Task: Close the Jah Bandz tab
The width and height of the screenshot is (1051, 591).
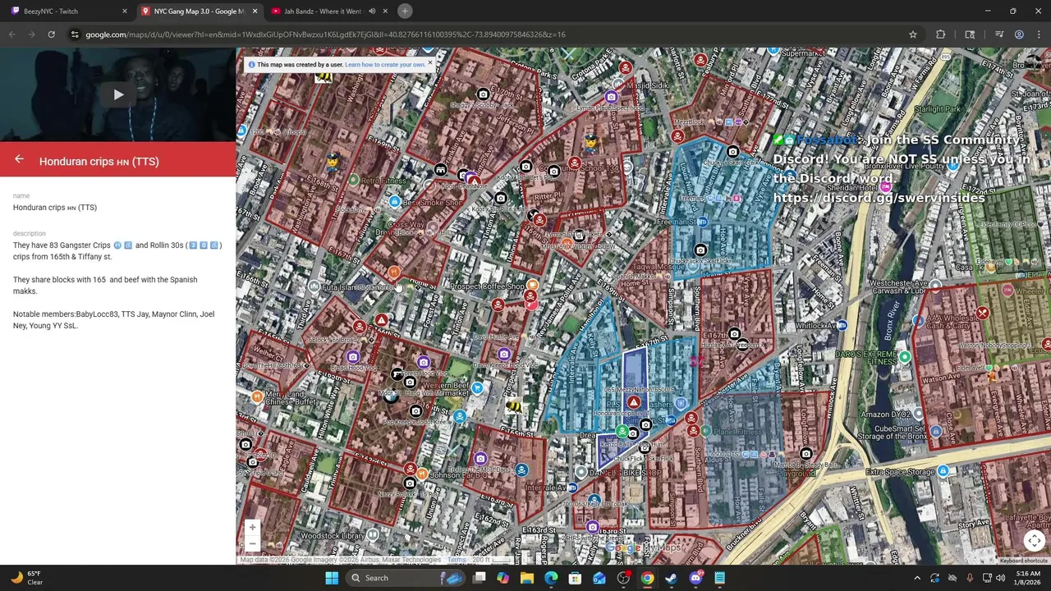Action: click(x=385, y=11)
